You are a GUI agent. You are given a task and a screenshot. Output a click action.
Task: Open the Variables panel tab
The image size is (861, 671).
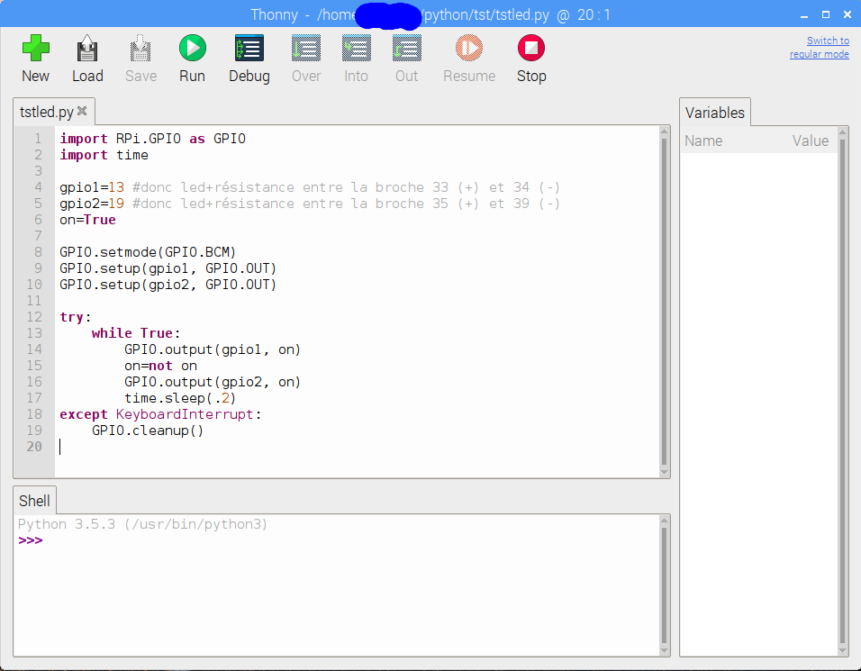[x=715, y=113]
